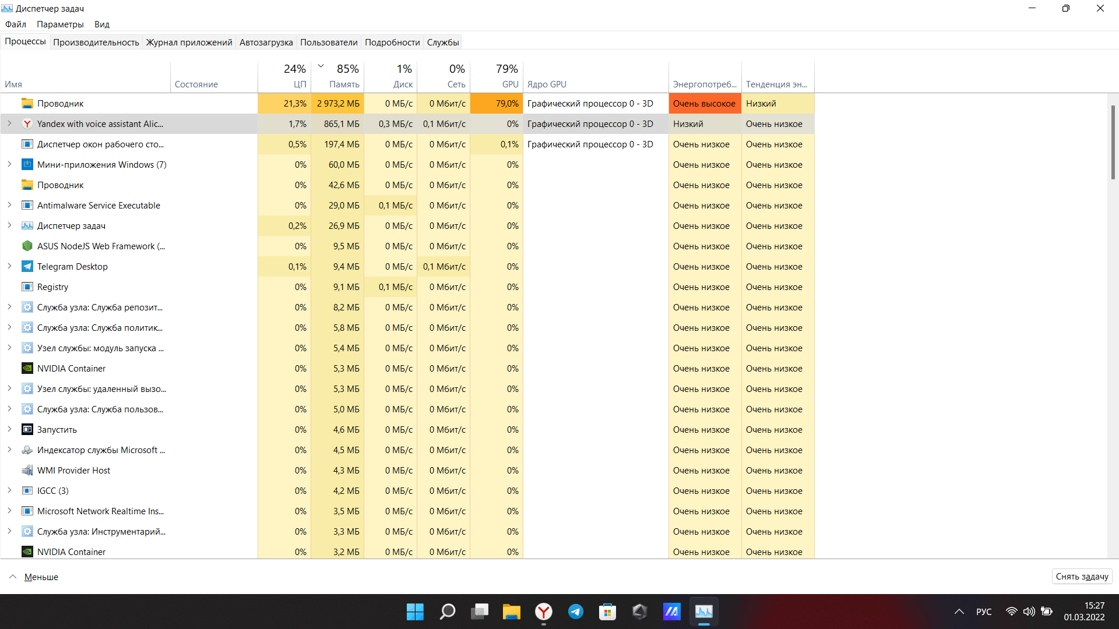Viewport: 1119px width, 629px height.
Task: Click the Task Manager taskbar icon
Action: click(x=703, y=612)
